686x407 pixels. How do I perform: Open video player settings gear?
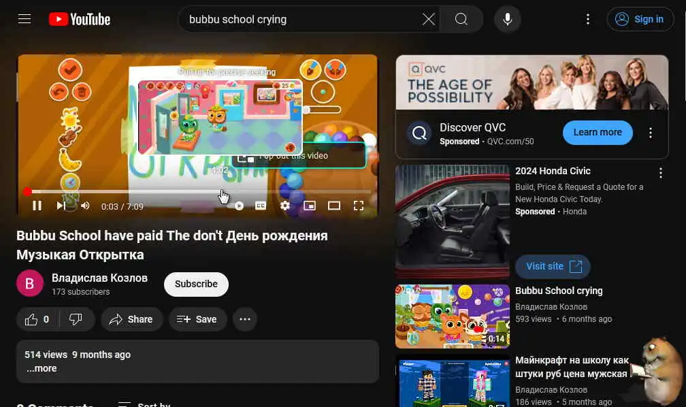tap(284, 206)
